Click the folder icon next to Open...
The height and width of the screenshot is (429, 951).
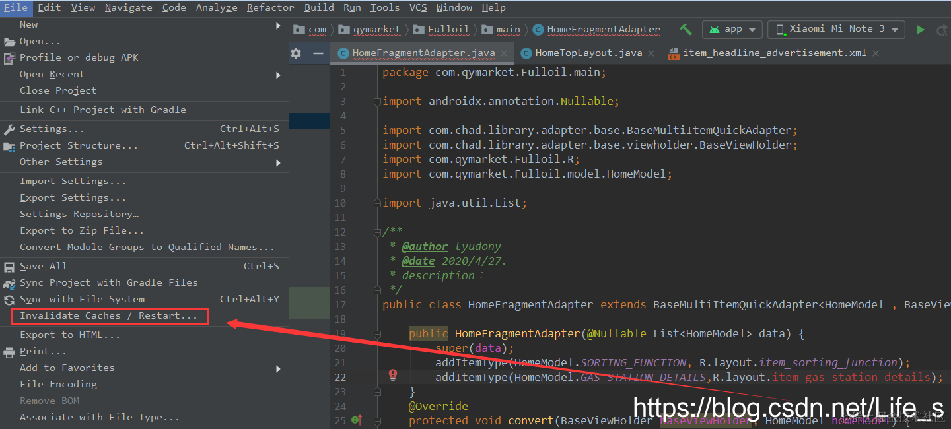pyautogui.click(x=9, y=42)
